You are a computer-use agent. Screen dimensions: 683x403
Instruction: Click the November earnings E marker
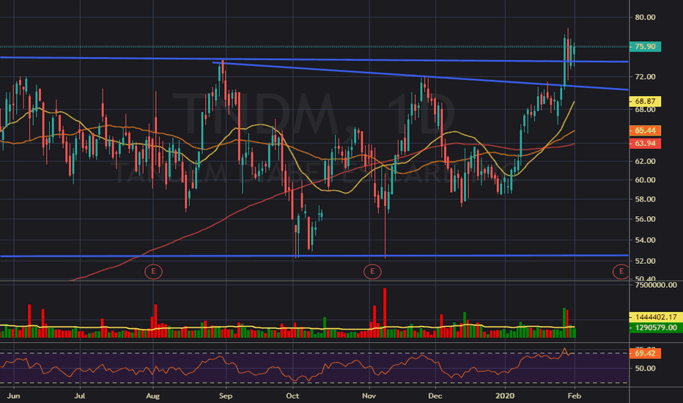coord(372,271)
